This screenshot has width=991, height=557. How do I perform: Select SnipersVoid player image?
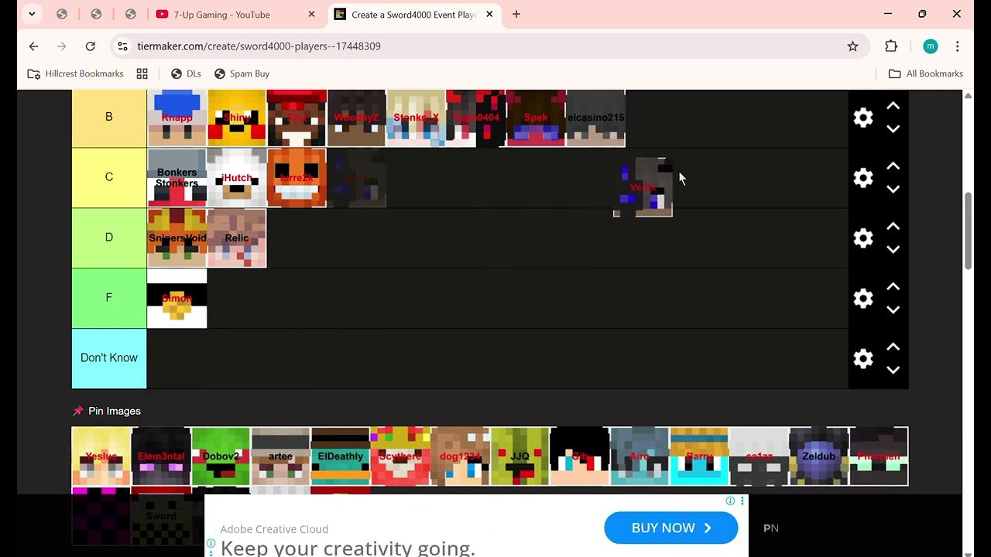(177, 238)
